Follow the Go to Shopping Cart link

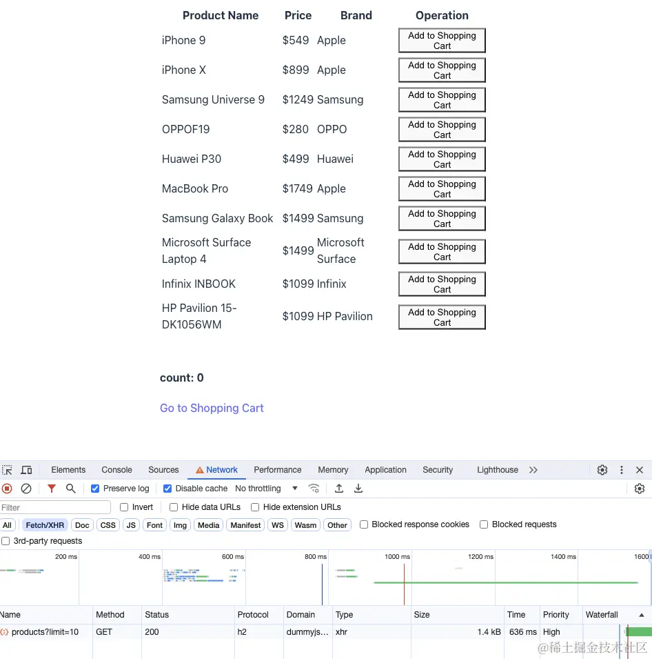coord(212,408)
